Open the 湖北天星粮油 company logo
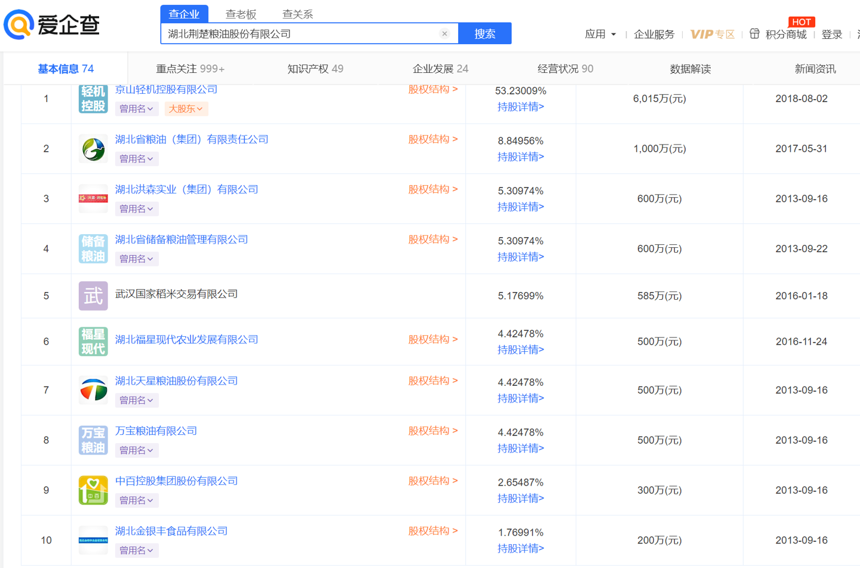860x568 pixels. [93, 390]
